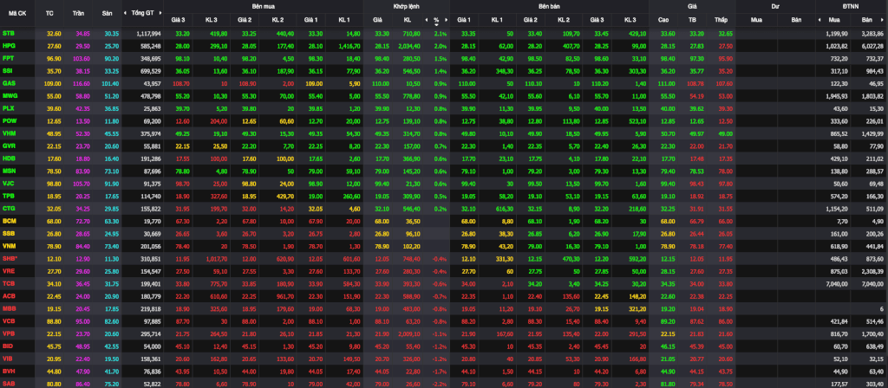Click the ĐTNN group header
888x388 pixels.
(852, 6)
